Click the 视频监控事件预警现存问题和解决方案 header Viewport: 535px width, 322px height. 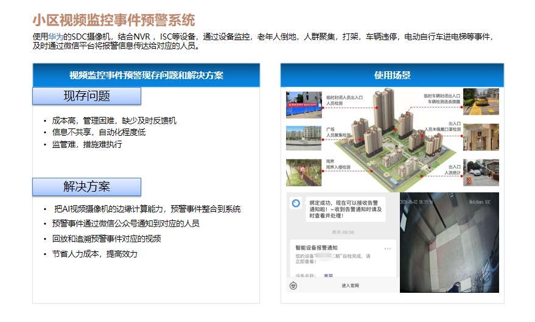point(146,75)
